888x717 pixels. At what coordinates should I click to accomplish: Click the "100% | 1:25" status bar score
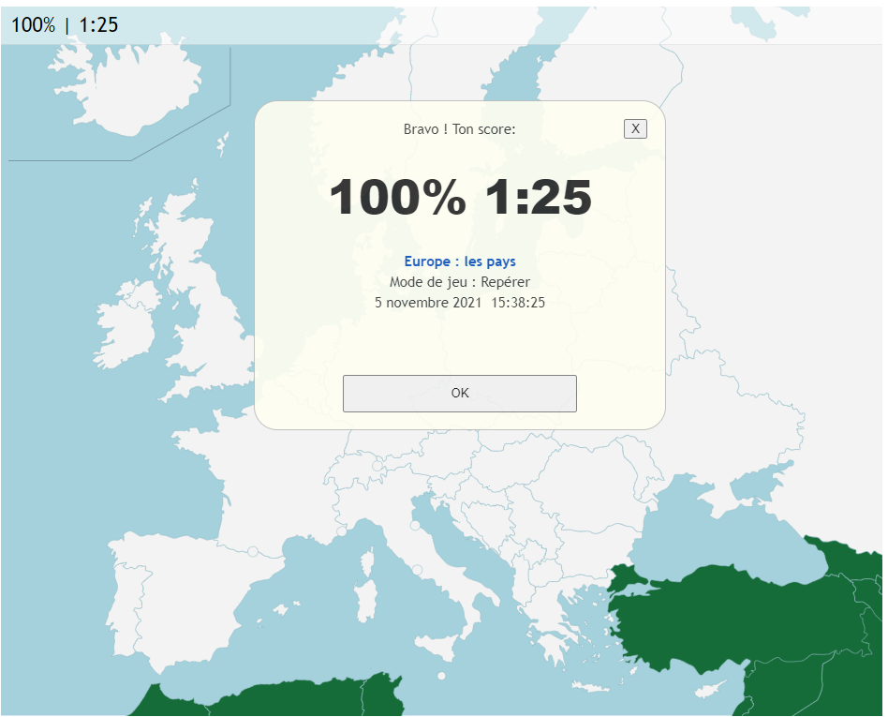pos(65,25)
